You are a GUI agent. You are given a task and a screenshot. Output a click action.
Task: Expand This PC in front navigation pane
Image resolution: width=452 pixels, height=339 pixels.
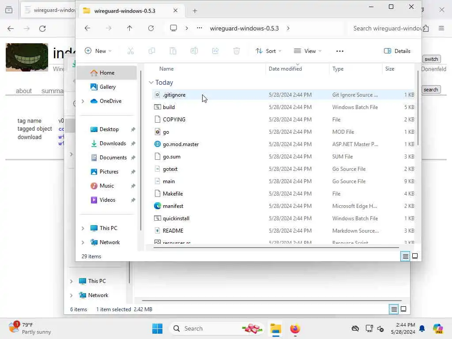[x=83, y=228]
